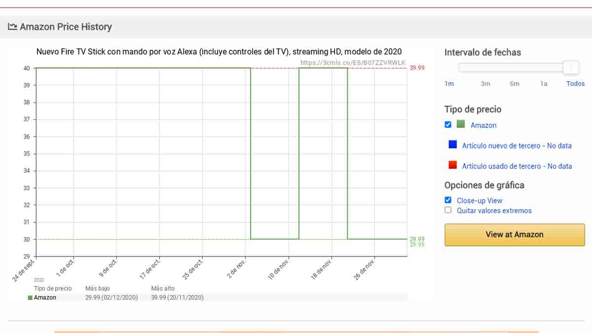
Task: Choose the 6m date interval
Action: (x=515, y=84)
